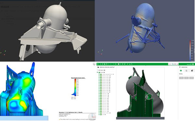Expand the first green part in the tree

click(99, 74)
